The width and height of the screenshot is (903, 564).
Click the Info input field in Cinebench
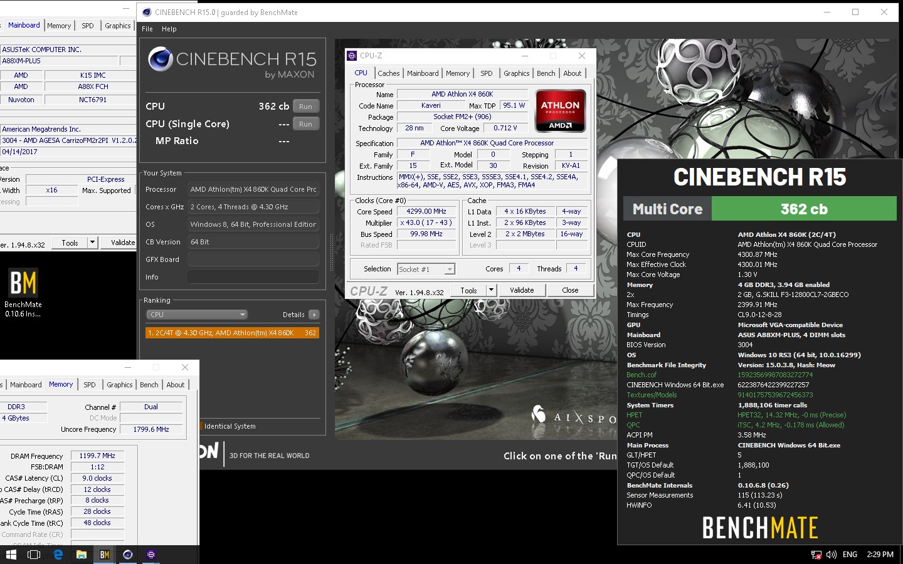pyautogui.click(x=253, y=277)
